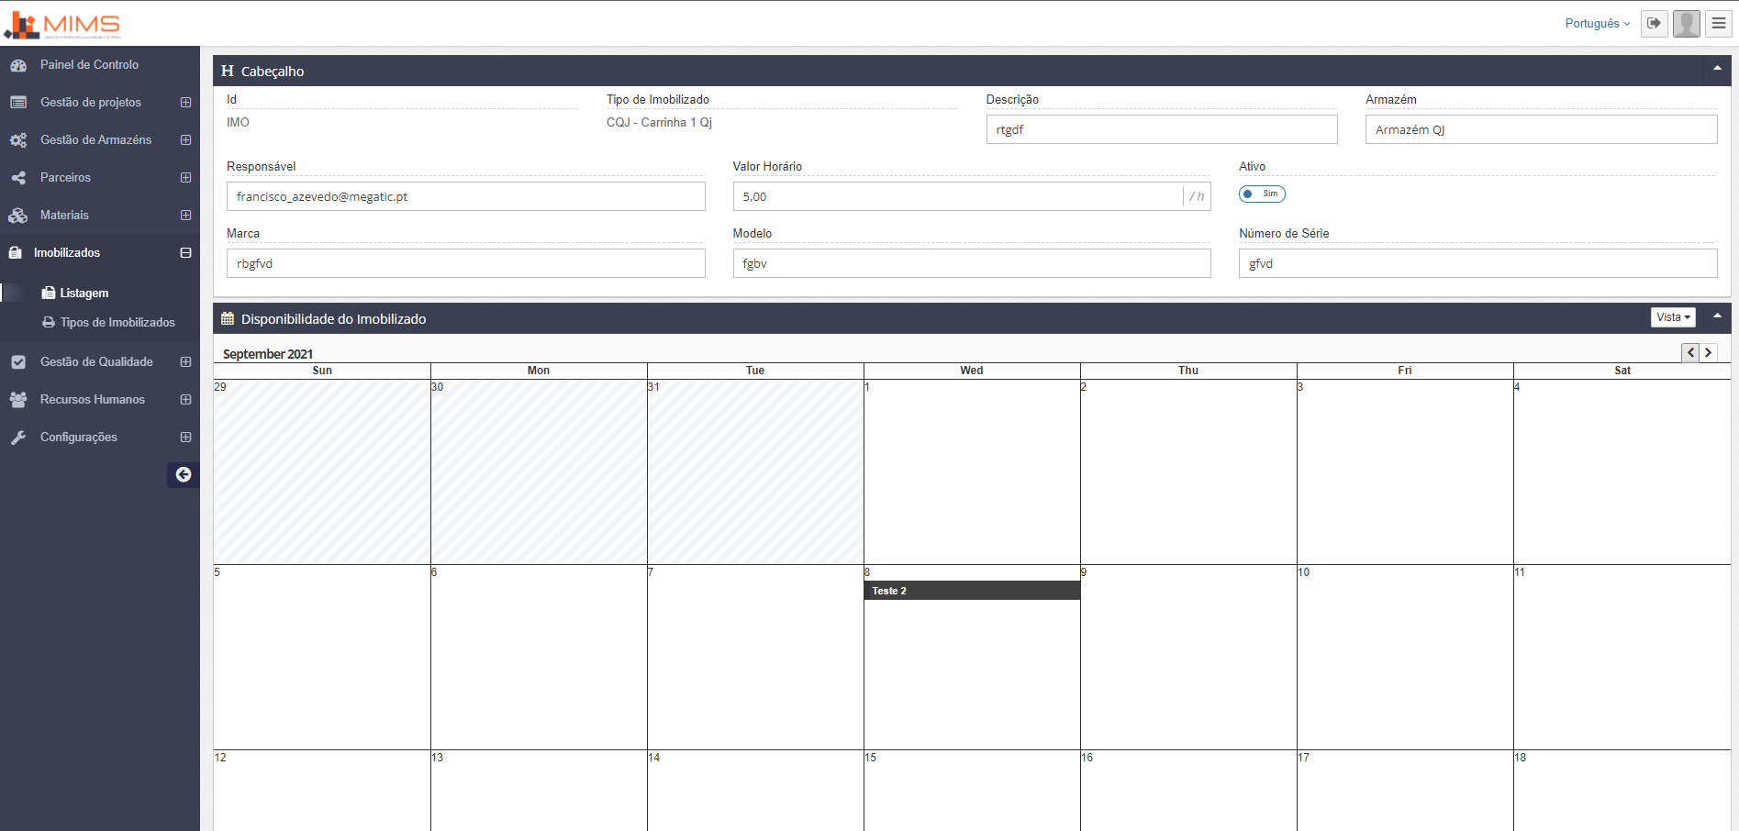
Task: Click the Configurações wrench icon
Action: coord(18,438)
